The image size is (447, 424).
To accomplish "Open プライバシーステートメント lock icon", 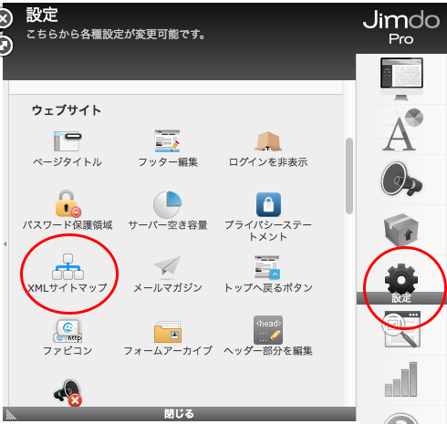I will coord(268,204).
